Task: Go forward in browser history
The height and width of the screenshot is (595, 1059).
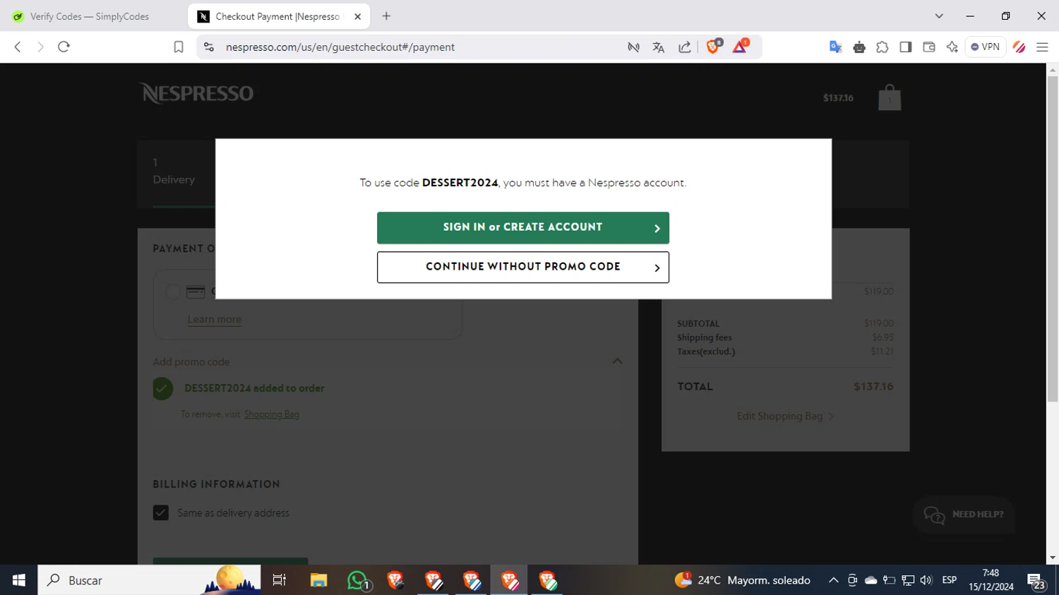Action: coord(40,47)
